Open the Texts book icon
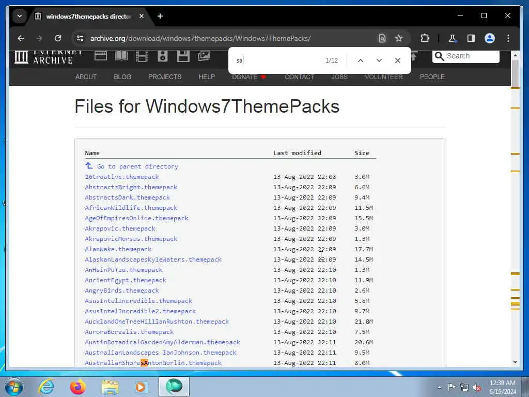The height and width of the screenshot is (397, 529). click(x=121, y=56)
